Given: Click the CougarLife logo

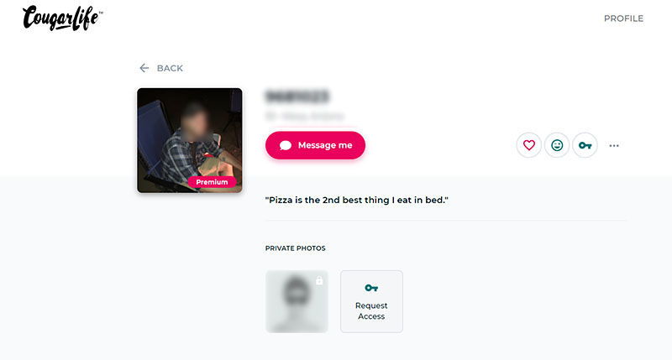Looking at the screenshot, I should point(62,18).
